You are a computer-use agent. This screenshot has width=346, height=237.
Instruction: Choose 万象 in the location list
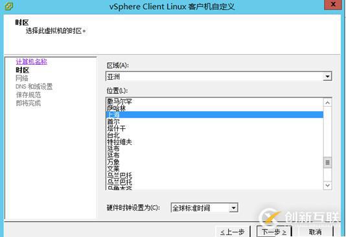(x=214, y=163)
